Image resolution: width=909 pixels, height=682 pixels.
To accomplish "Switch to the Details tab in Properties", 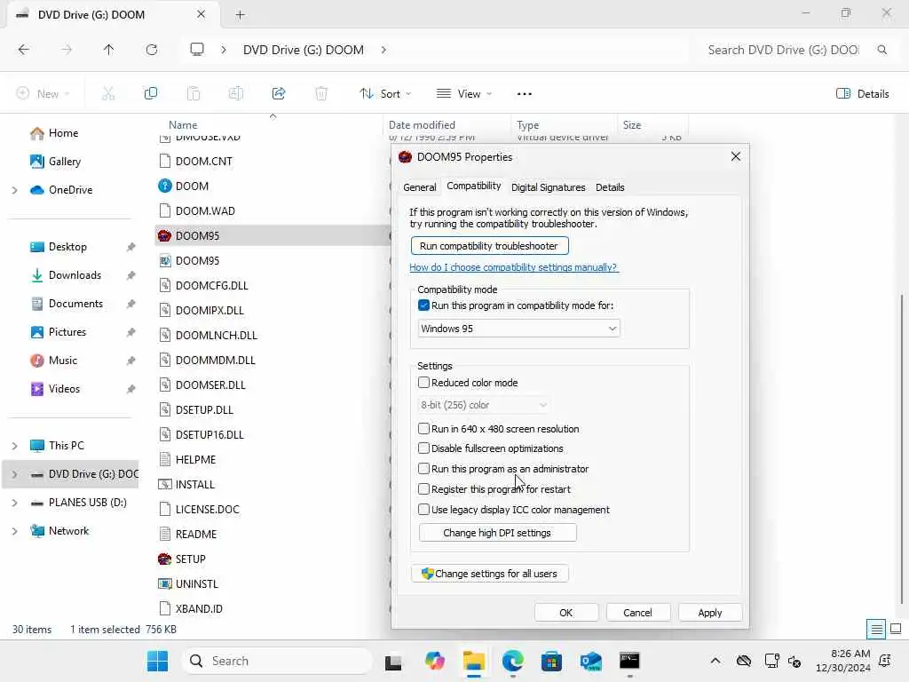I will pyautogui.click(x=610, y=187).
